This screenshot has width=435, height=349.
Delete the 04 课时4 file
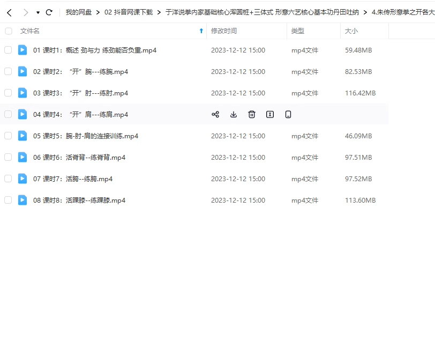(x=252, y=114)
